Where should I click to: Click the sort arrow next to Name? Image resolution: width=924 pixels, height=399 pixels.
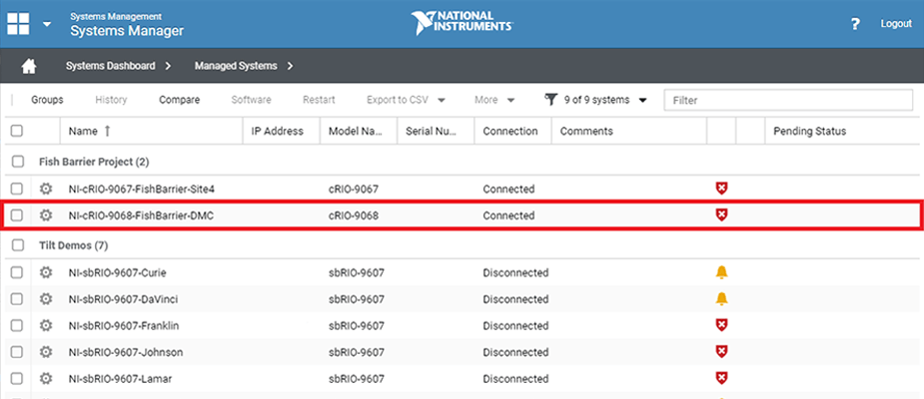coord(107,132)
